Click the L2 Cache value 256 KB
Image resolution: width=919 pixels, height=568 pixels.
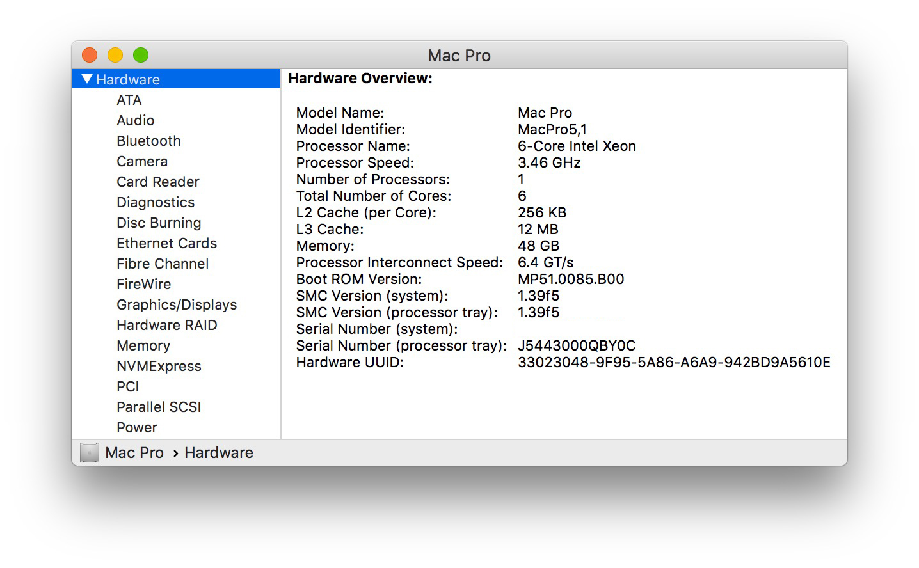pos(542,213)
